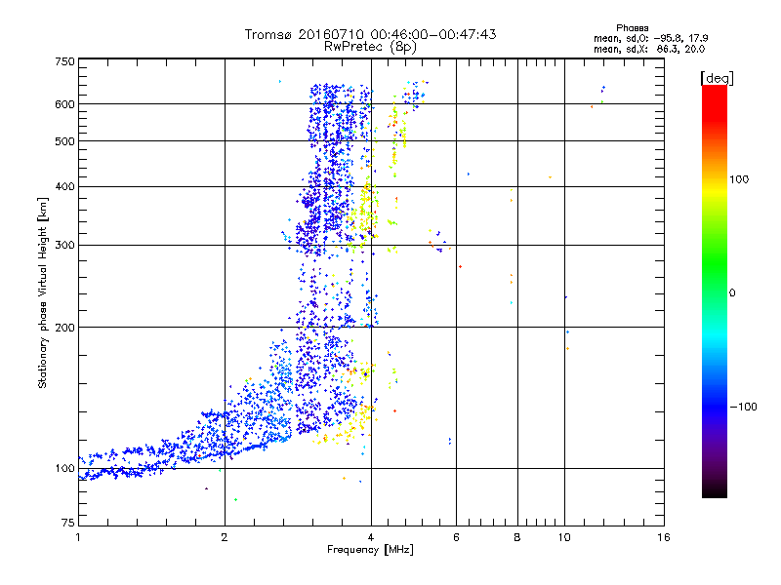781x585 pixels.
Task: Click the '[deg]' colorbar unit label
Action: click(x=717, y=78)
